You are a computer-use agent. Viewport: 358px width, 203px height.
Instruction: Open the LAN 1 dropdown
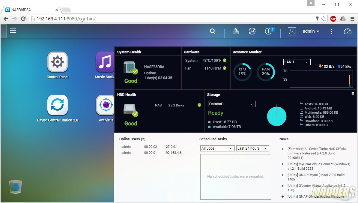click(x=297, y=62)
